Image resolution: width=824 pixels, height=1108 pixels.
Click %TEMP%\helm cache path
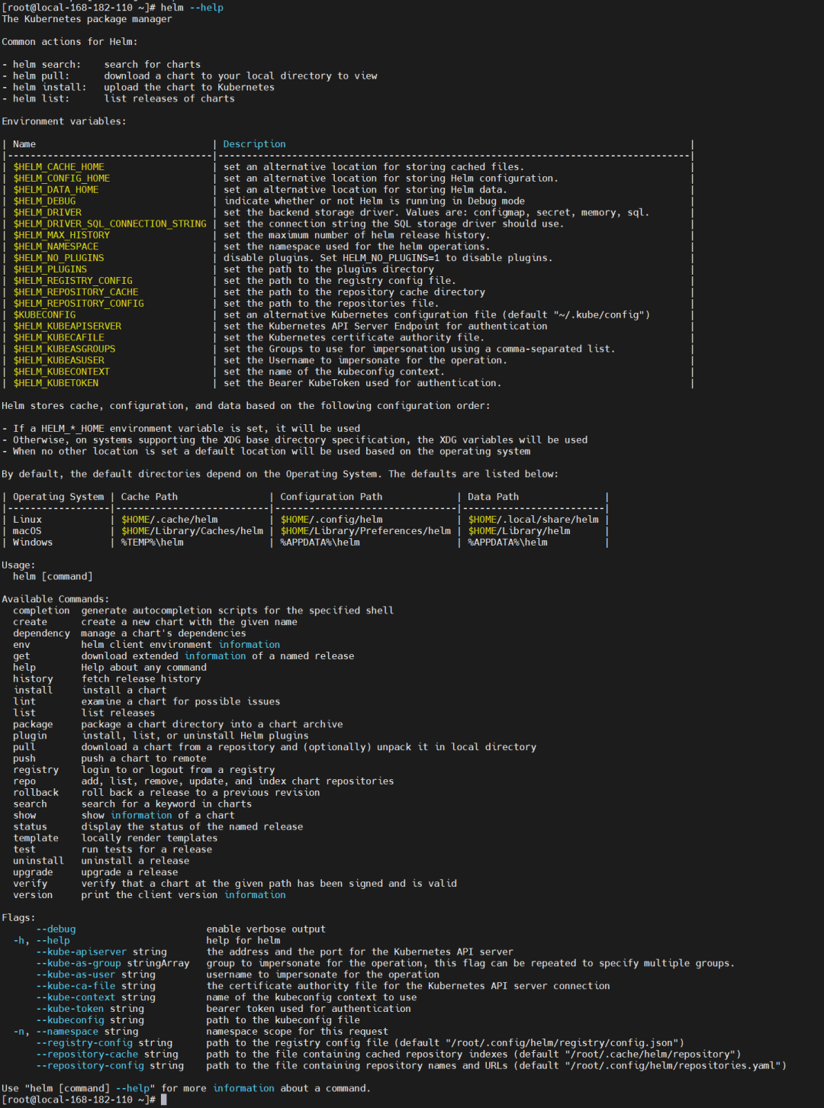pyautogui.click(x=152, y=543)
